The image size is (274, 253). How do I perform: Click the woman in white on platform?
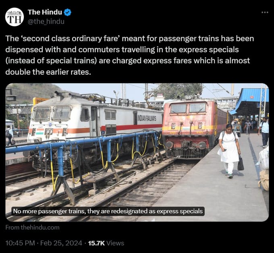[x=229, y=151]
